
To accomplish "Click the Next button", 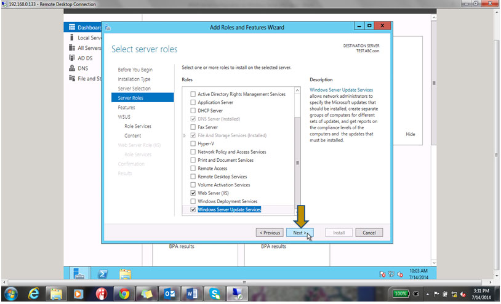I will click(x=300, y=233).
